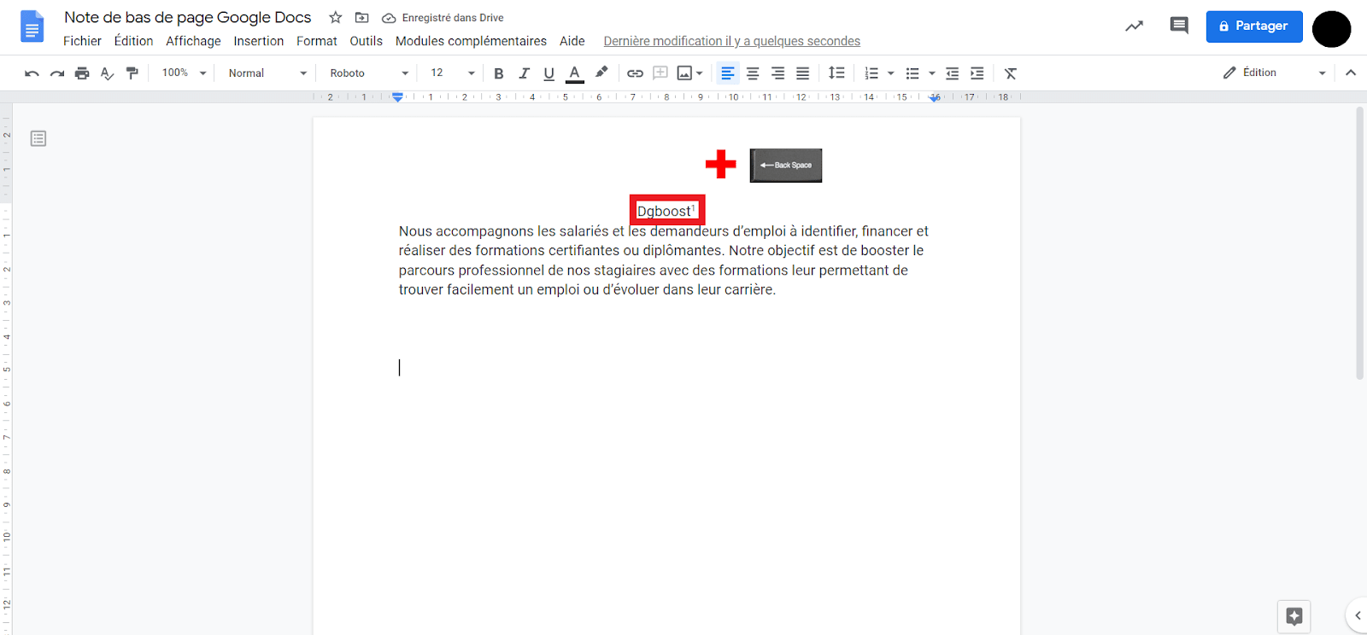The width and height of the screenshot is (1367, 635).
Task: Click the Undo arrow icon
Action: pos(32,73)
